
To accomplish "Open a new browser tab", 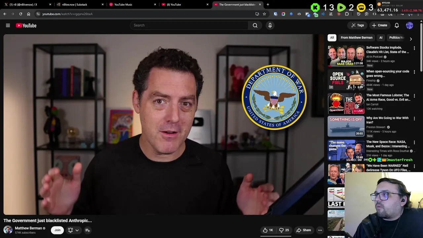I will tap(268, 5).
